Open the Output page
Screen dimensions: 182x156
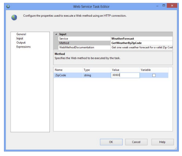point(21,43)
